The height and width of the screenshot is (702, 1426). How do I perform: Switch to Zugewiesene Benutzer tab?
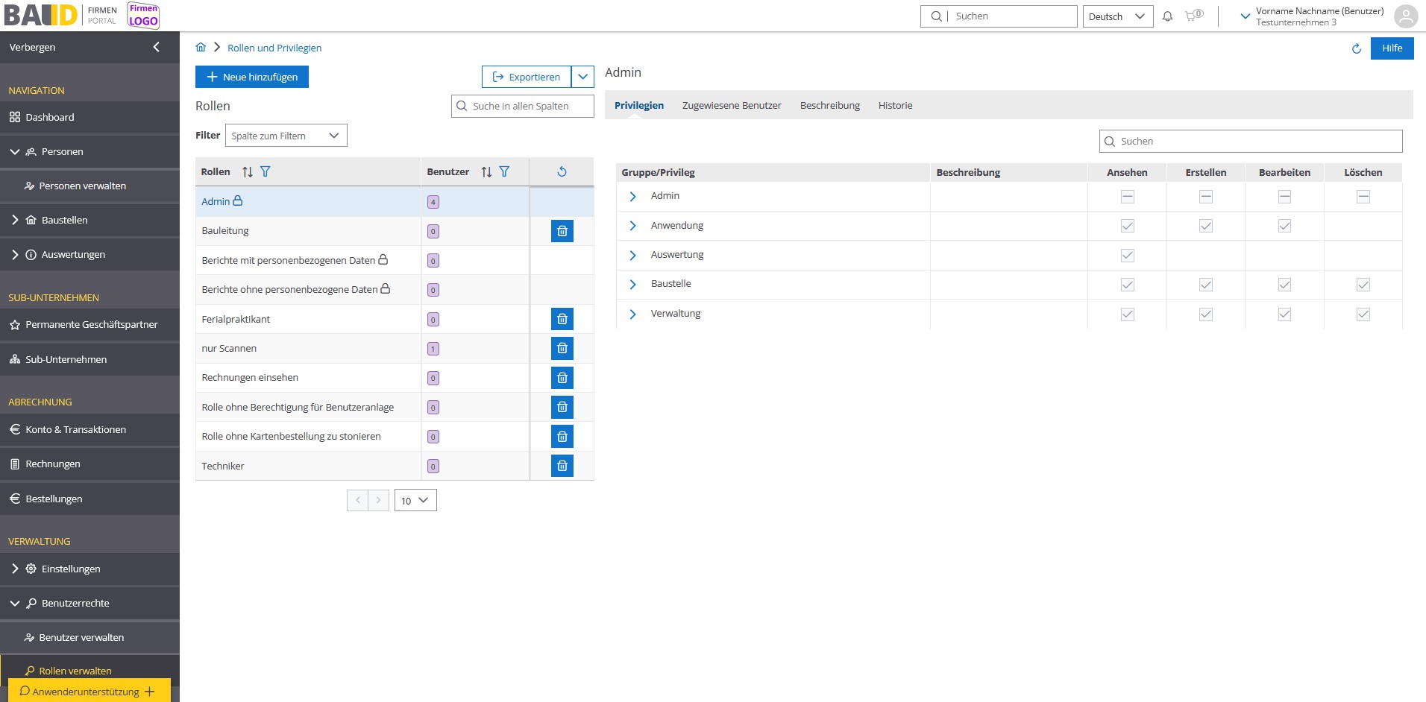pyautogui.click(x=731, y=106)
